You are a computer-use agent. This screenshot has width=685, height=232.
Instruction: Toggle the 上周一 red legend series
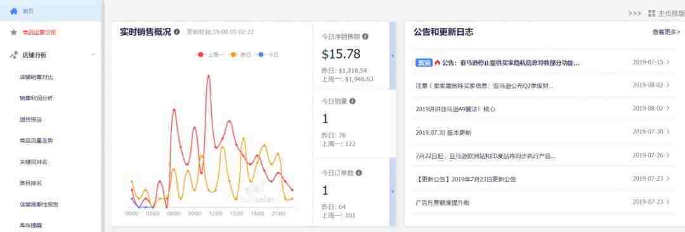tap(209, 54)
